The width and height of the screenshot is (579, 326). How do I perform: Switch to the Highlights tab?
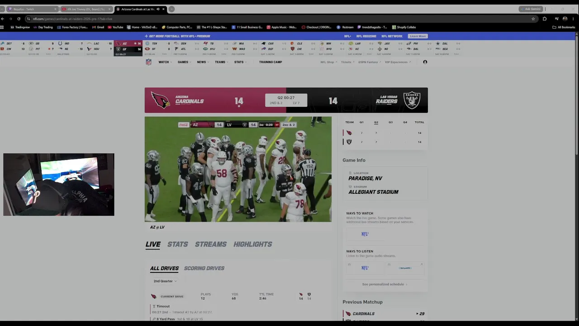coord(253,244)
